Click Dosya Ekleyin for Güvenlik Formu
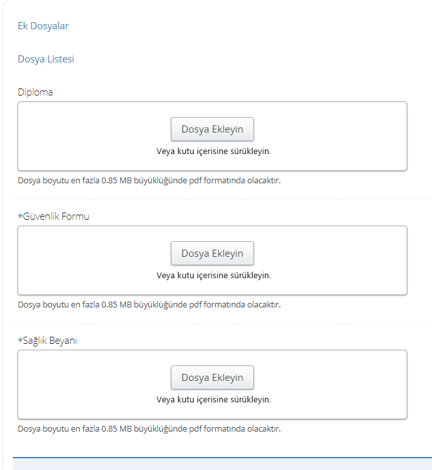This screenshot has width=432, height=470. point(212,254)
